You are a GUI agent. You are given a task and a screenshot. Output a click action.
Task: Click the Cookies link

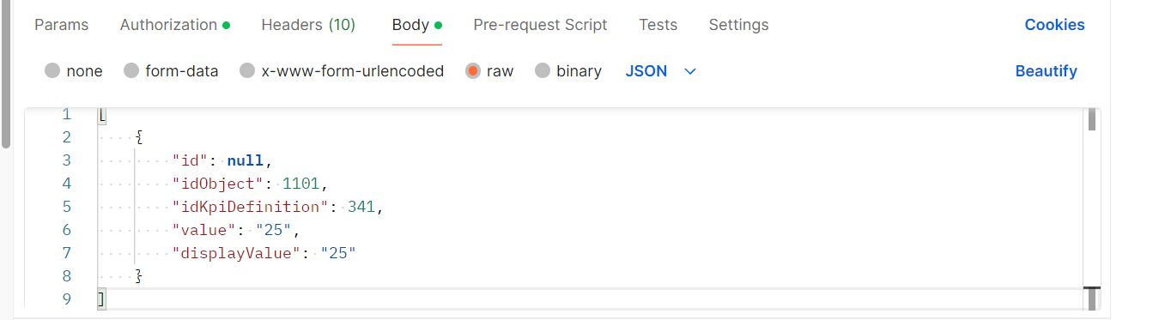[1054, 25]
